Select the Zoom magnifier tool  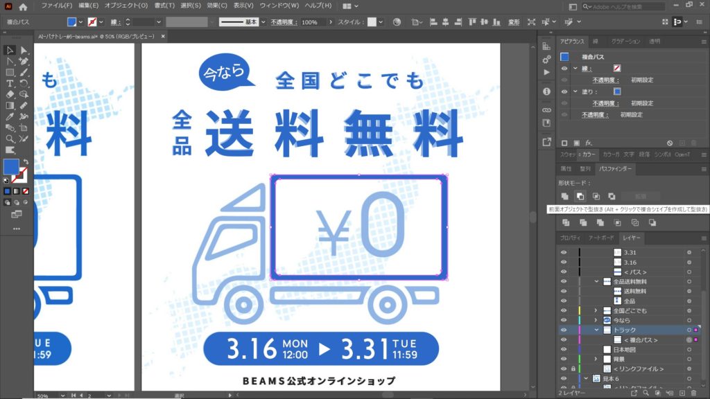[x=10, y=139]
